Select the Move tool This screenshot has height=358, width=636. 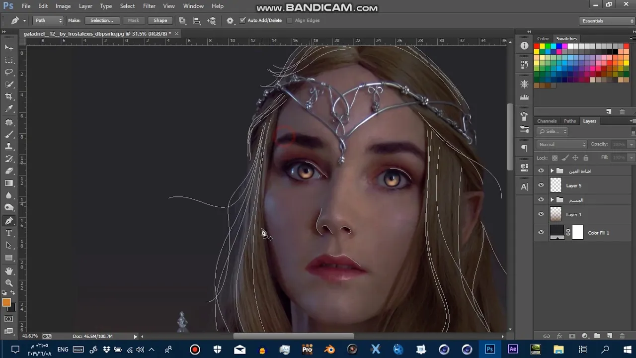tap(9, 47)
